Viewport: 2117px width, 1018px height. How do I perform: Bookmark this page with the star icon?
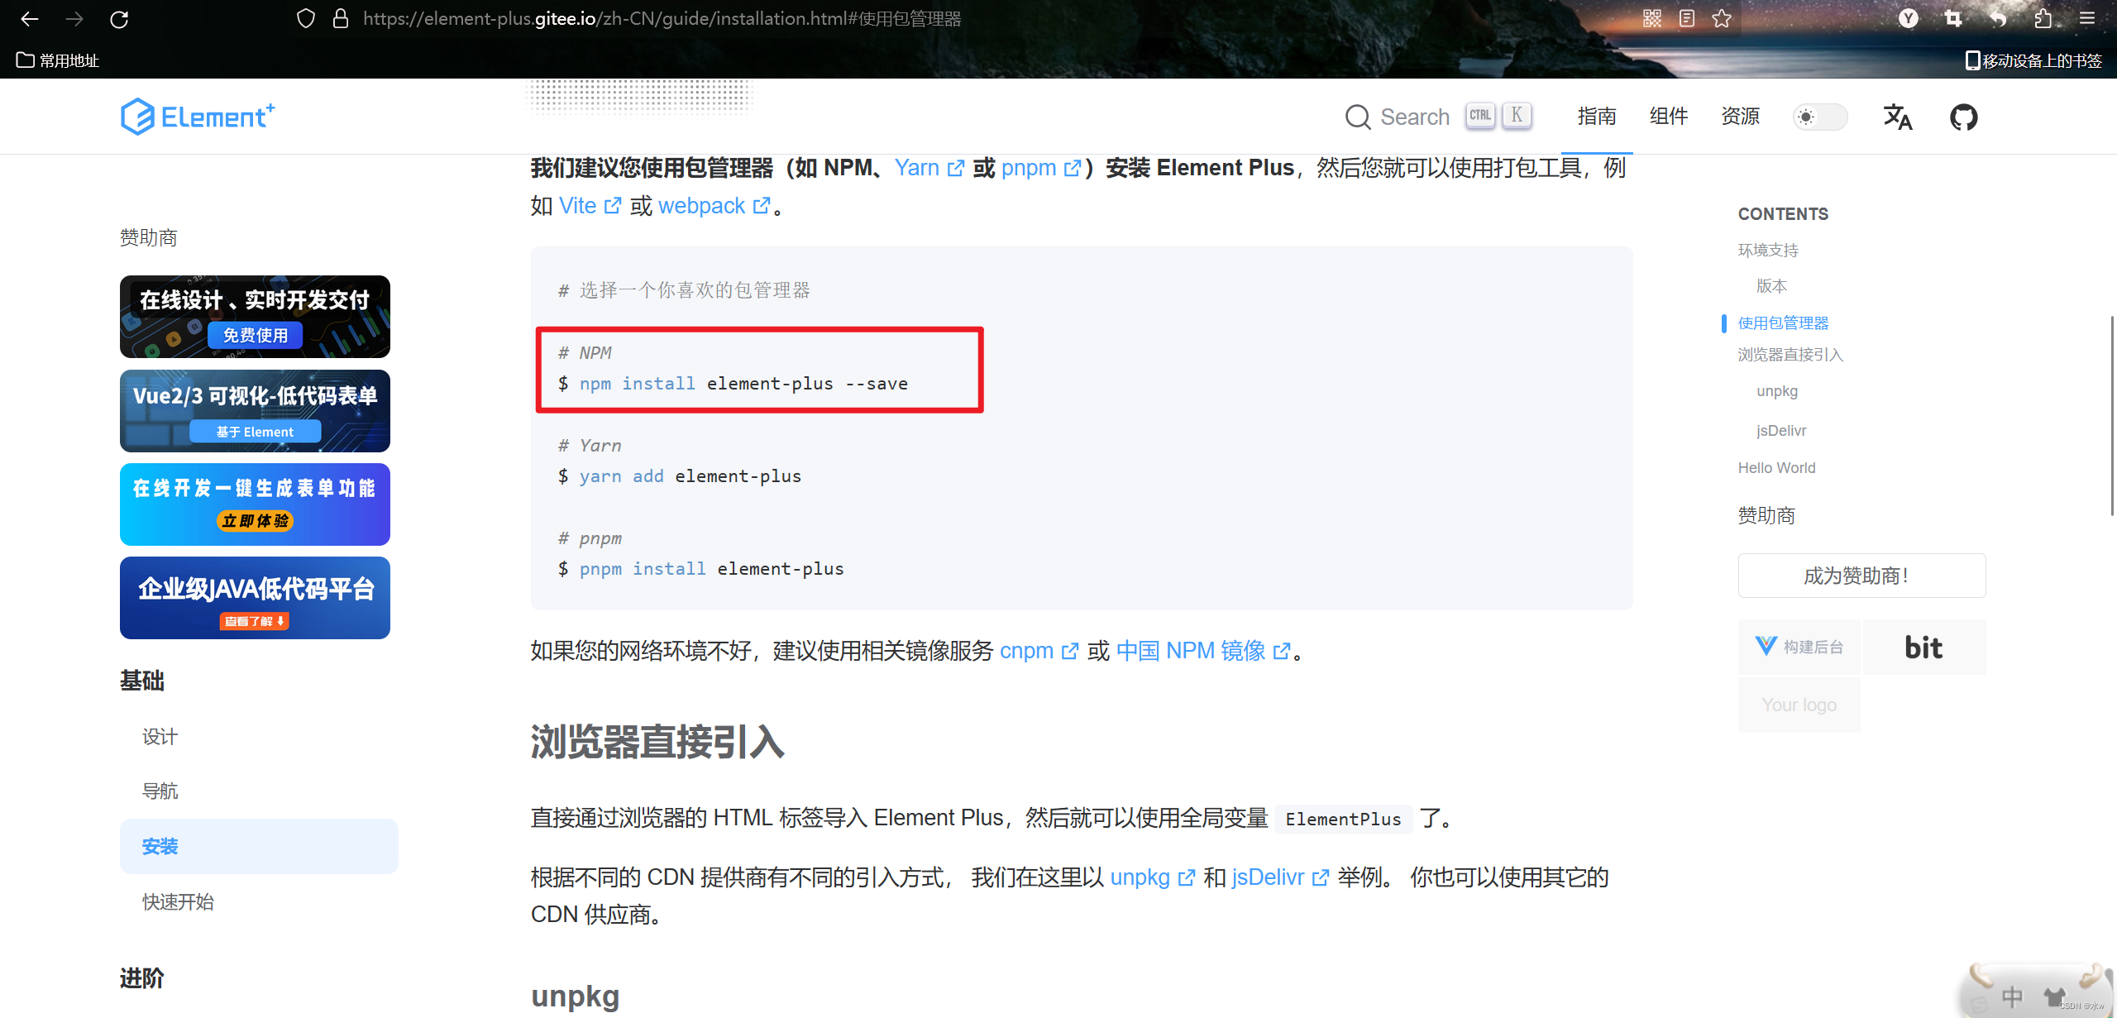coord(1722,18)
